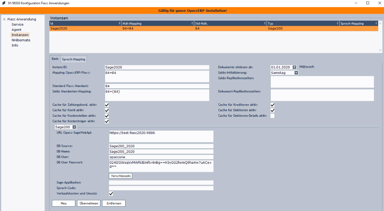This screenshot has width=384, height=211.
Task: Toggle Cache für Konti aktiv checkbox
Action: (107, 111)
